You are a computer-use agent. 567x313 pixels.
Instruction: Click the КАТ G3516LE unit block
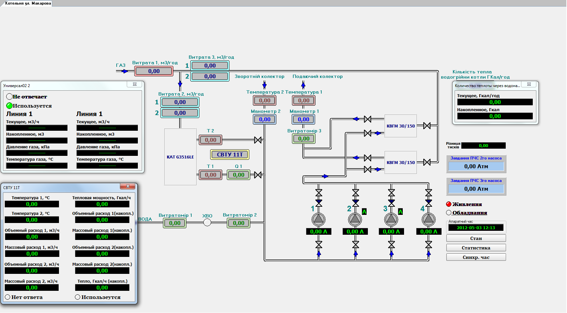click(x=180, y=157)
